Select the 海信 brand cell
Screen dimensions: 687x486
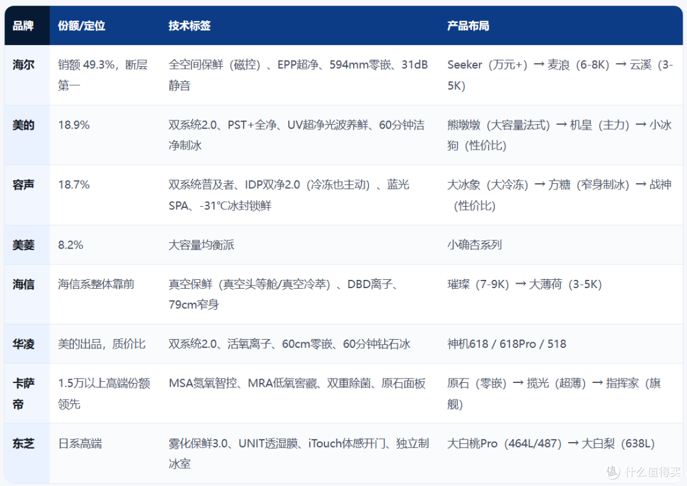[27, 294]
